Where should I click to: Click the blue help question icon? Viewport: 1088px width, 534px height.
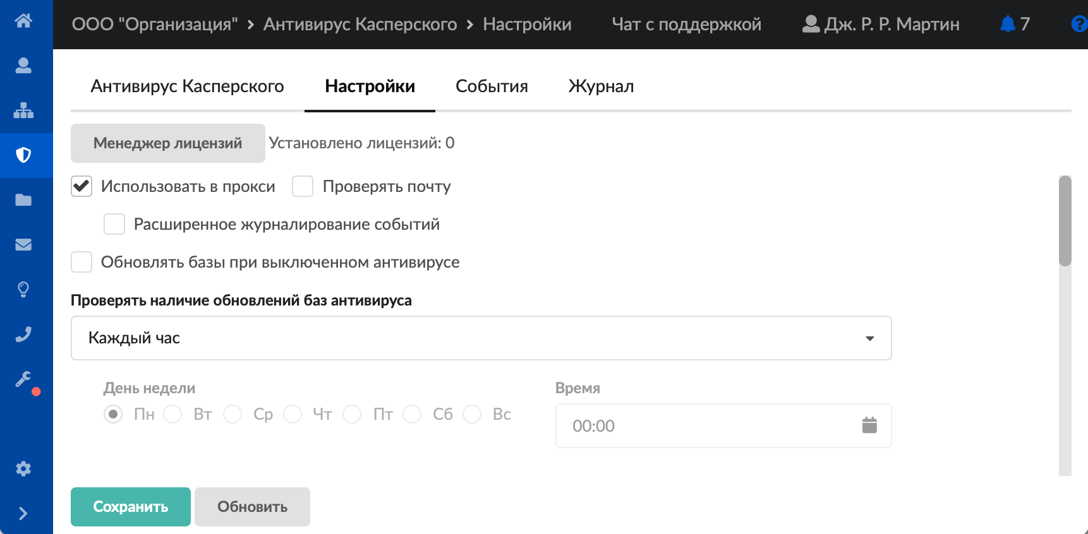coord(1079,24)
